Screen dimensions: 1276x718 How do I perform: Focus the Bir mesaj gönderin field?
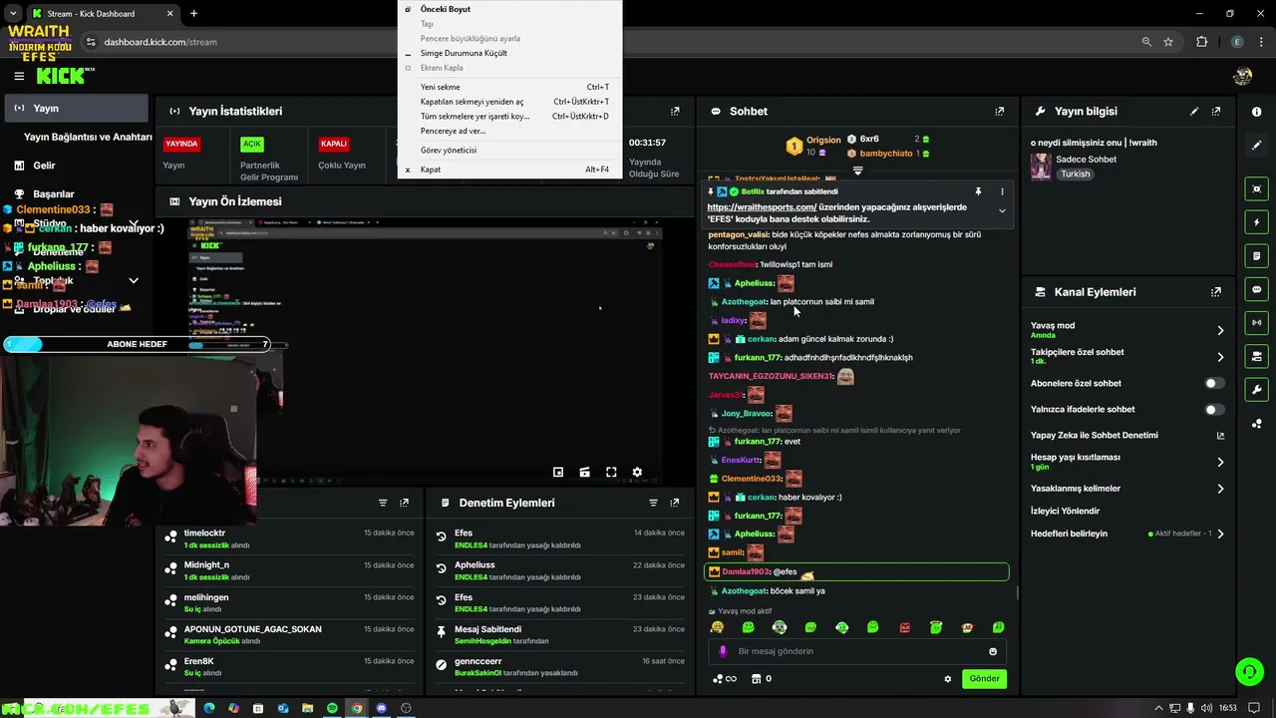(x=857, y=651)
